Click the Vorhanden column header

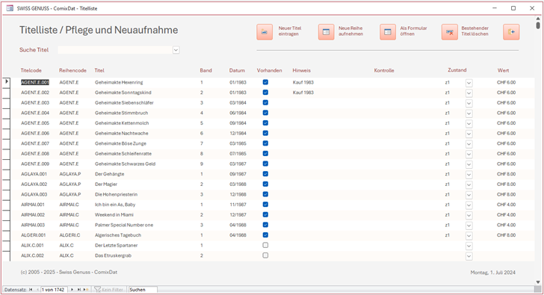[269, 70]
